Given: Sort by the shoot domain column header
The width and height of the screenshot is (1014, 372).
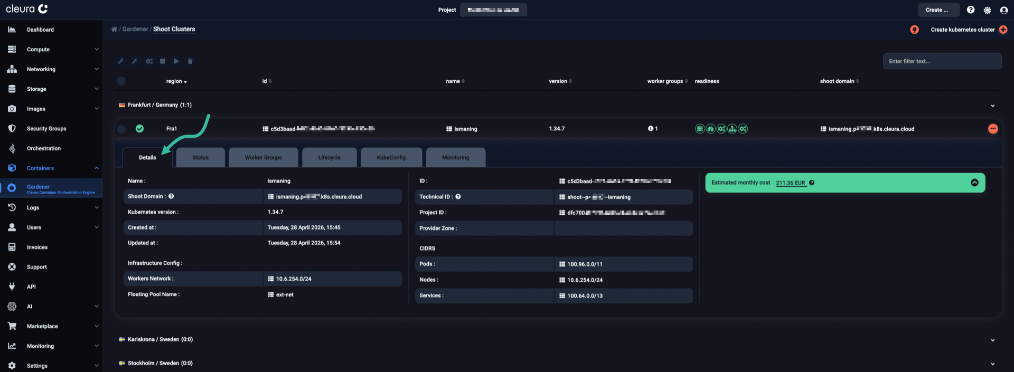Looking at the screenshot, I should point(839,81).
